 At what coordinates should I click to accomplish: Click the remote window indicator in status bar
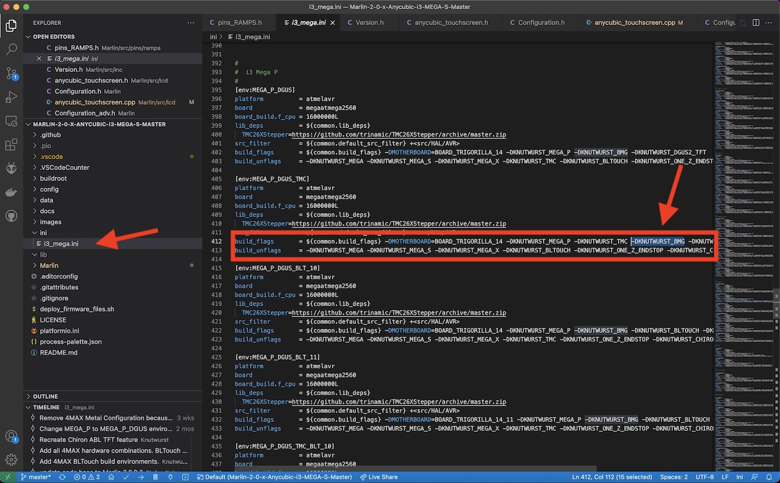pyautogui.click(x=8, y=477)
